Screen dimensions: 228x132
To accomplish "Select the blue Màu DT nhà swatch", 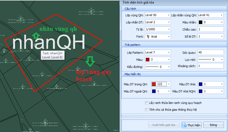I will point(201,84).
